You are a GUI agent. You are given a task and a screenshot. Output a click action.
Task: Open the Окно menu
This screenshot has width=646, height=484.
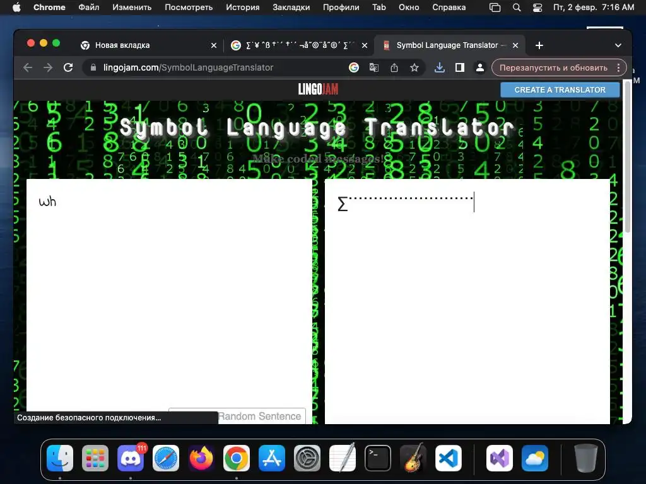409,8
